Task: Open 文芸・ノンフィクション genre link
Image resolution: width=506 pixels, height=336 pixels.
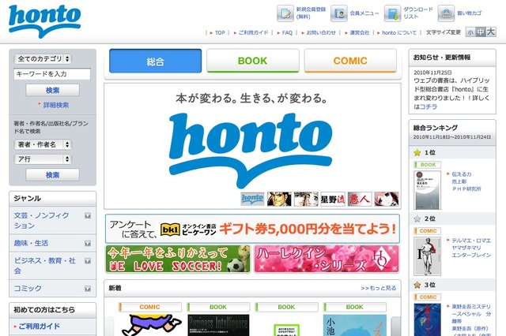Action: pyautogui.click(x=41, y=221)
